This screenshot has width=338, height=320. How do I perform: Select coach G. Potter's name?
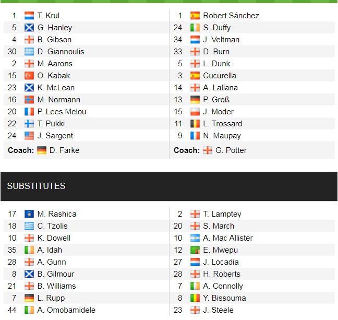tap(232, 150)
